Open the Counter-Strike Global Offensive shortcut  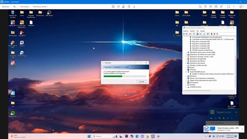click(22, 24)
